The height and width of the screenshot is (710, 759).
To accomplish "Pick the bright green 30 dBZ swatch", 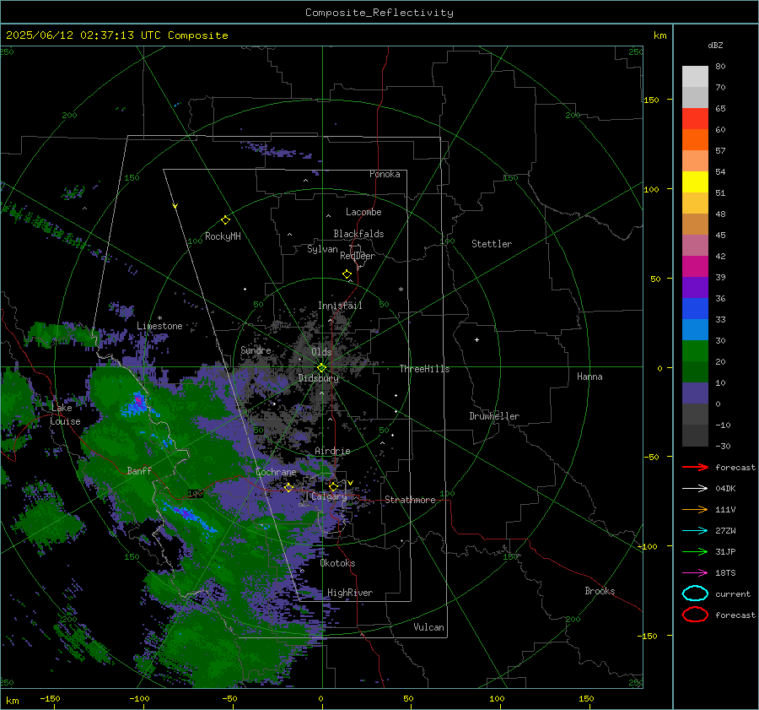I will 695,351.
